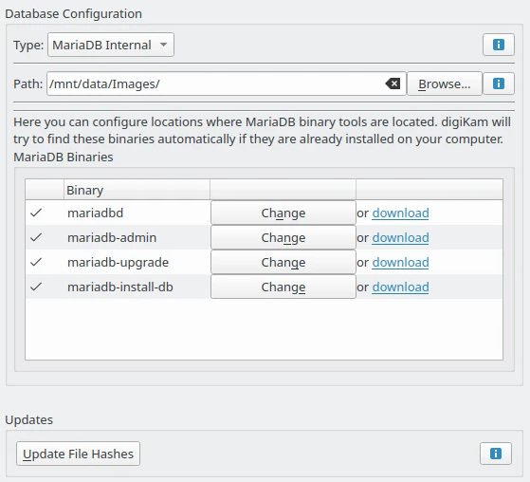
Task: Select the mariadbd row name
Action: [x=96, y=213]
